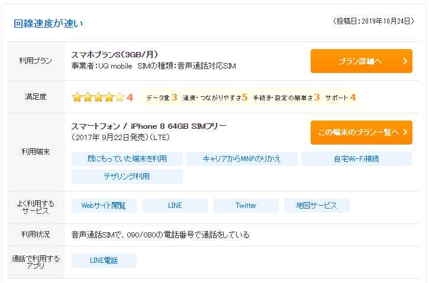Open the プラン詳細へ orange button
This screenshot has width=429, height=283.
[x=361, y=61]
